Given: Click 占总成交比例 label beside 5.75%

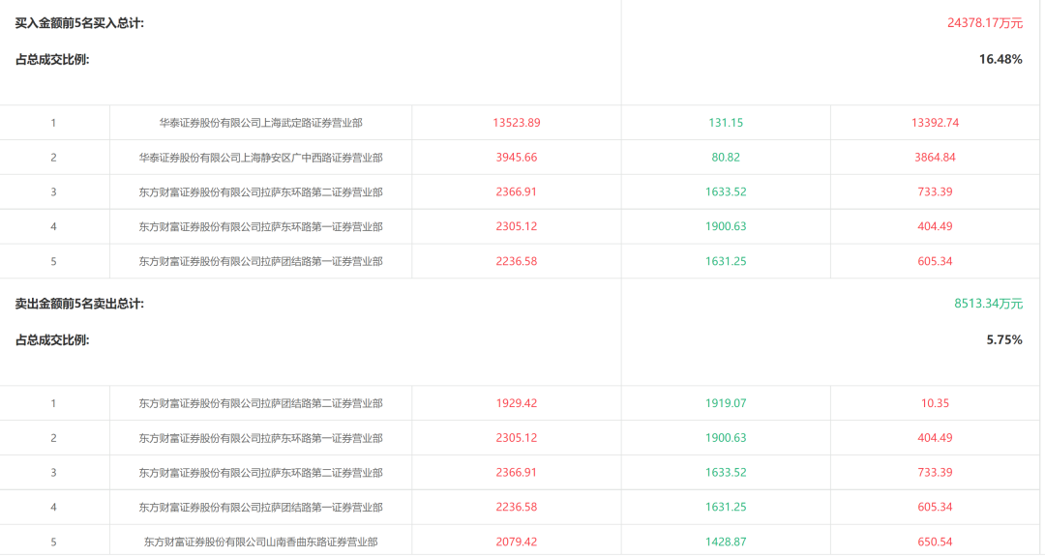Looking at the screenshot, I should pyautogui.click(x=52, y=339).
